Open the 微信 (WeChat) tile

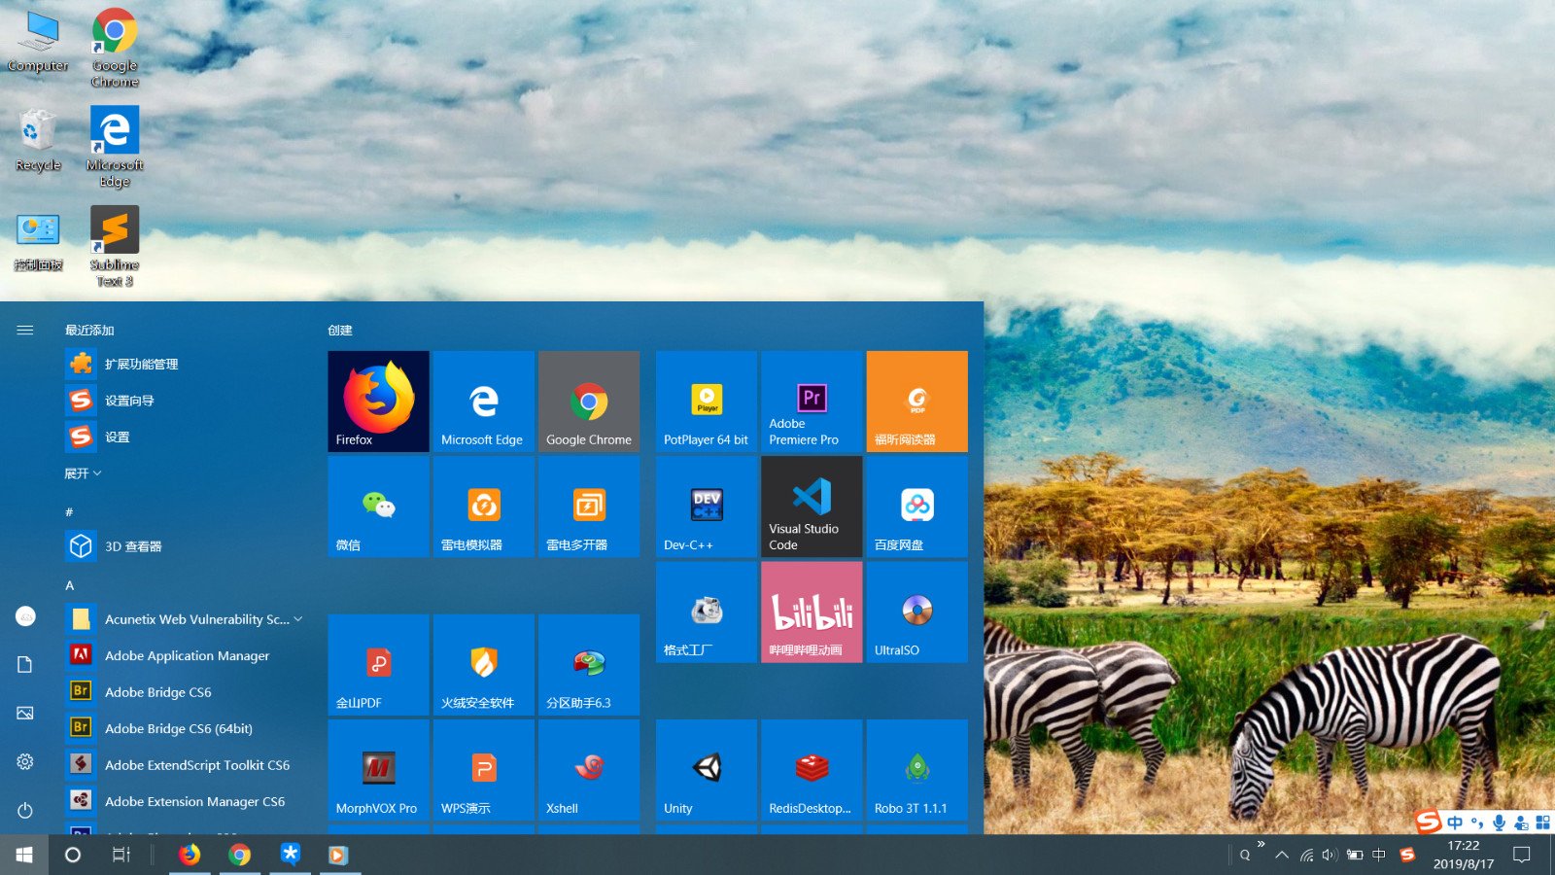coord(378,507)
